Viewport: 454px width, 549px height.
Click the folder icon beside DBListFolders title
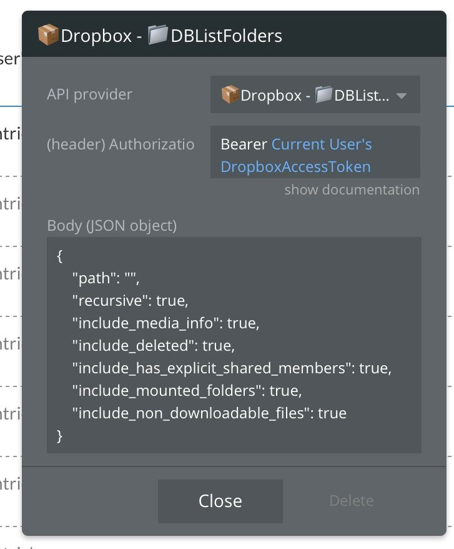point(157,35)
